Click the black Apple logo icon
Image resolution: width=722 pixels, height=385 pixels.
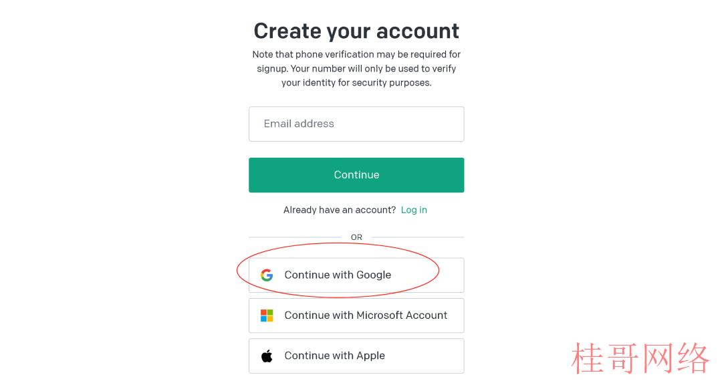coord(267,356)
